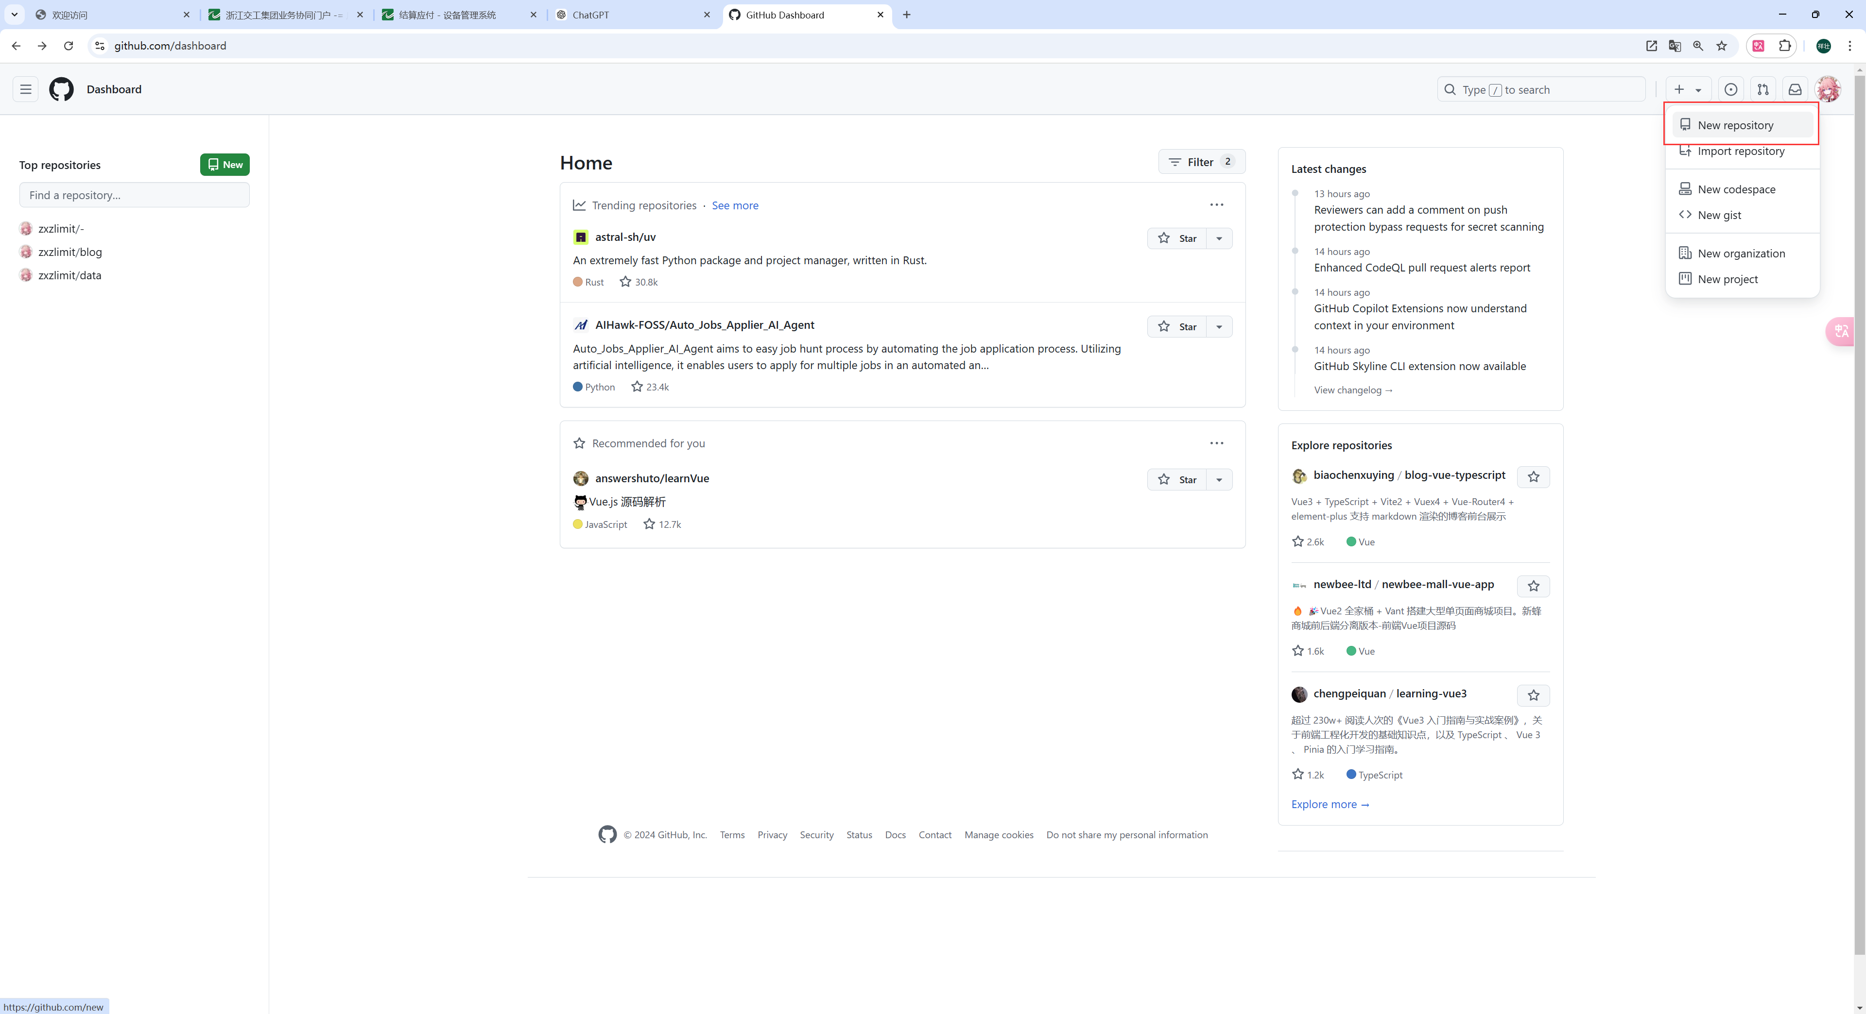Expand star list dropdown for Auto_Jobs_Applier_AI_Agent

click(1219, 326)
